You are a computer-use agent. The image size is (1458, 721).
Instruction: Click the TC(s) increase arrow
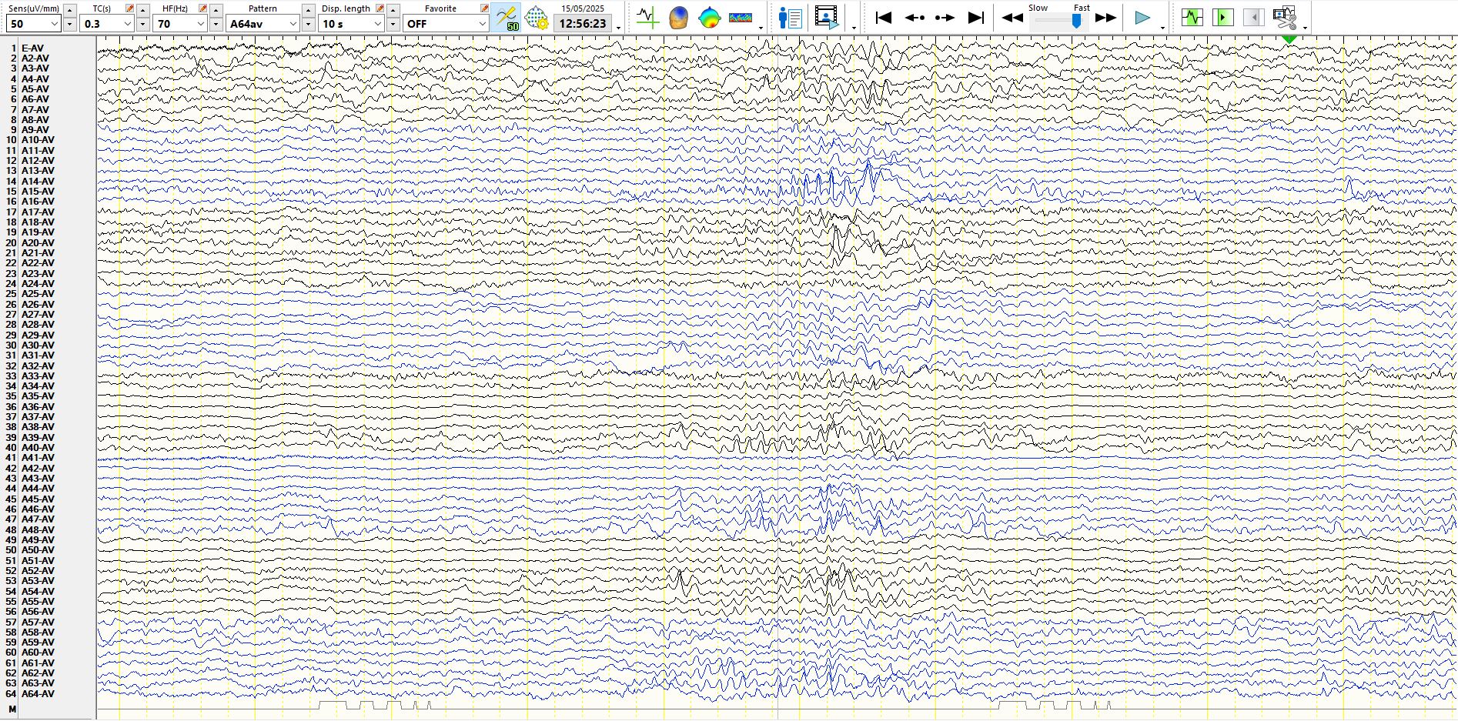[143, 9]
